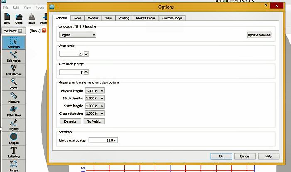
Task: Open the Physical length unit dropdown
Action: (x=95, y=91)
